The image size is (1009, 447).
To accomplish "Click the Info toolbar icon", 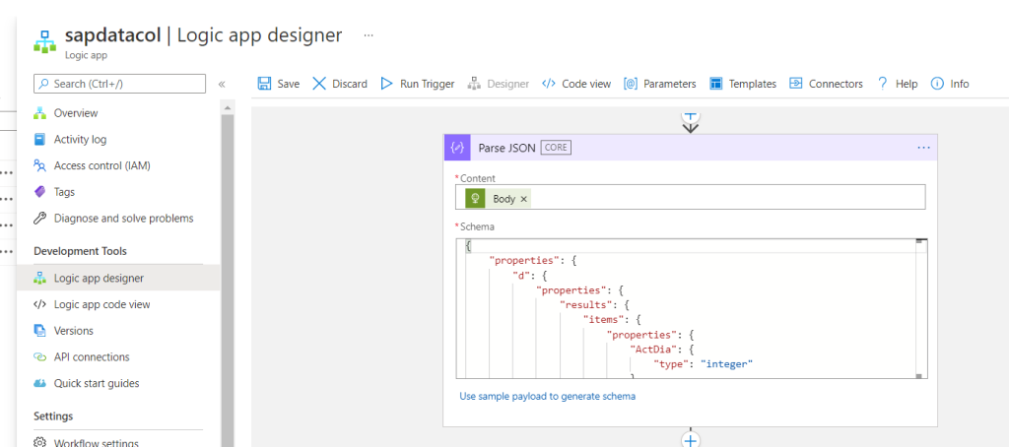I will tap(938, 84).
